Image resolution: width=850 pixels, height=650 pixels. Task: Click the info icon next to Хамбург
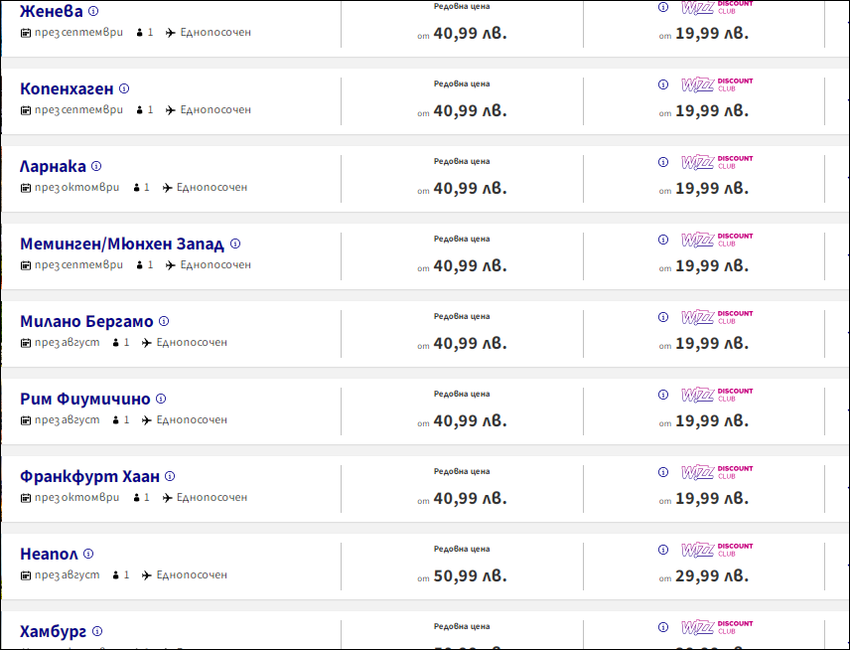[x=97, y=631]
